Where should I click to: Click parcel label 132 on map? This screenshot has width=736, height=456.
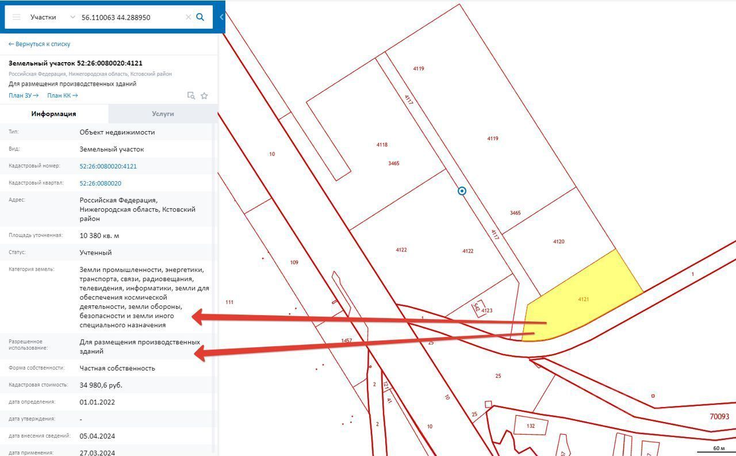pos(531,426)
